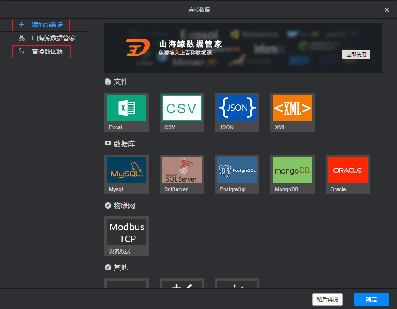Click the JSON caption text
The width and height of the screenshot is (397, 309).
coord(227,127)
